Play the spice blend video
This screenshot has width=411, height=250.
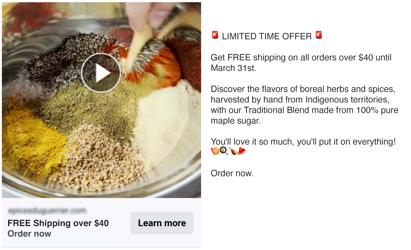coord(101,73)
